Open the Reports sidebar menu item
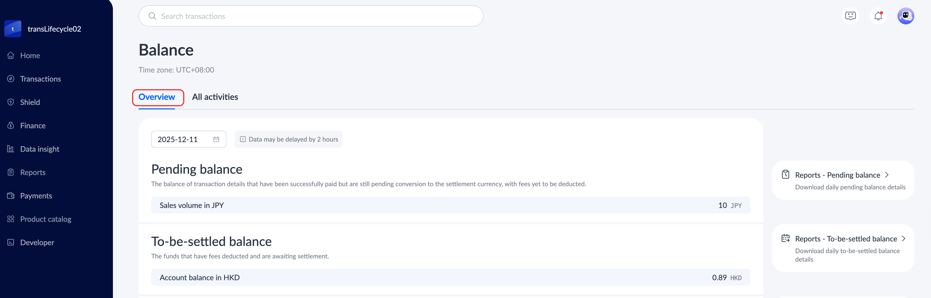Screen dimensions: 931x298 pos(33,172)
